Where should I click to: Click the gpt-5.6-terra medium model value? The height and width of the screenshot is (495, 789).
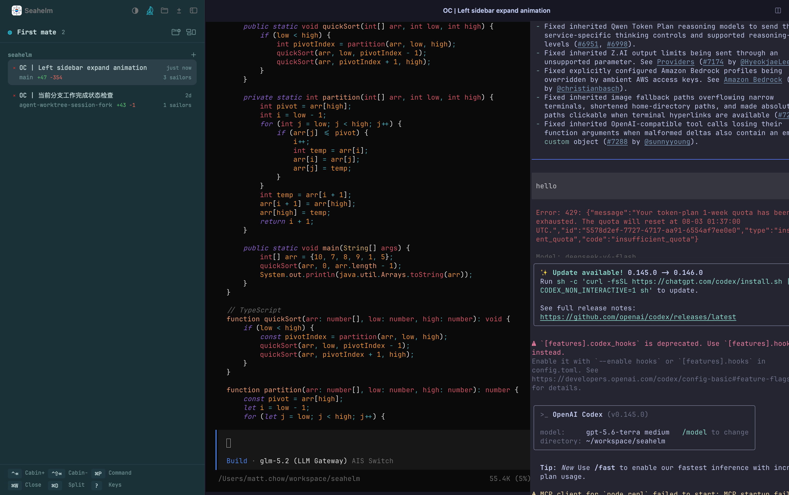pyautogui.click(x=627, y=432)
